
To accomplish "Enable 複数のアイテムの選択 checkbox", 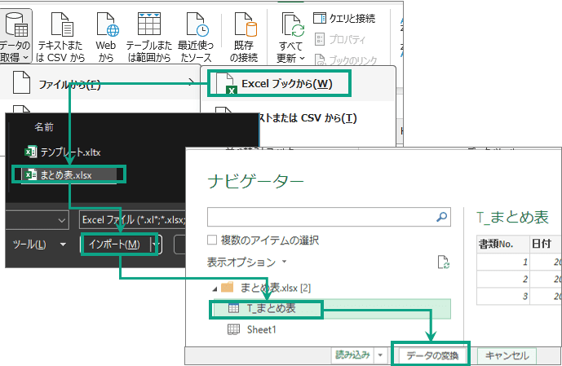I will [x=212, y=240].
